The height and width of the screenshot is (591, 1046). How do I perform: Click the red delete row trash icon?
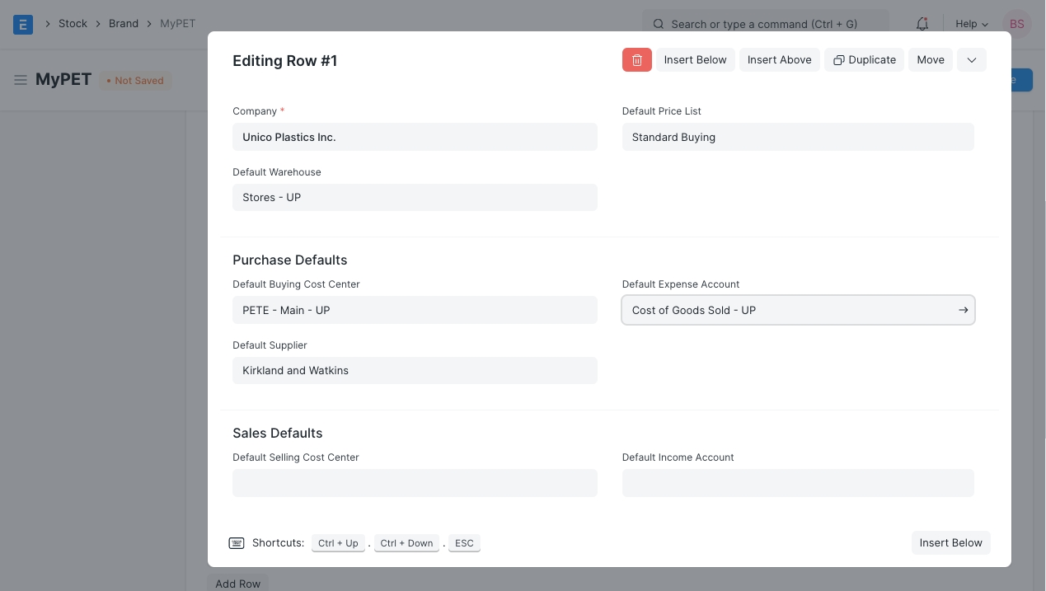[x=636, y=60]
